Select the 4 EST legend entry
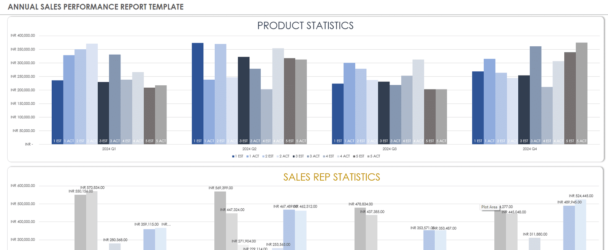Image resolution: width=608 pixels, height=250 pixels. (x=329, y=156)
